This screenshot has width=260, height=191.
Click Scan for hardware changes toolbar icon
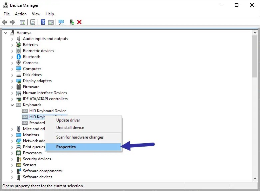[61, 22]
